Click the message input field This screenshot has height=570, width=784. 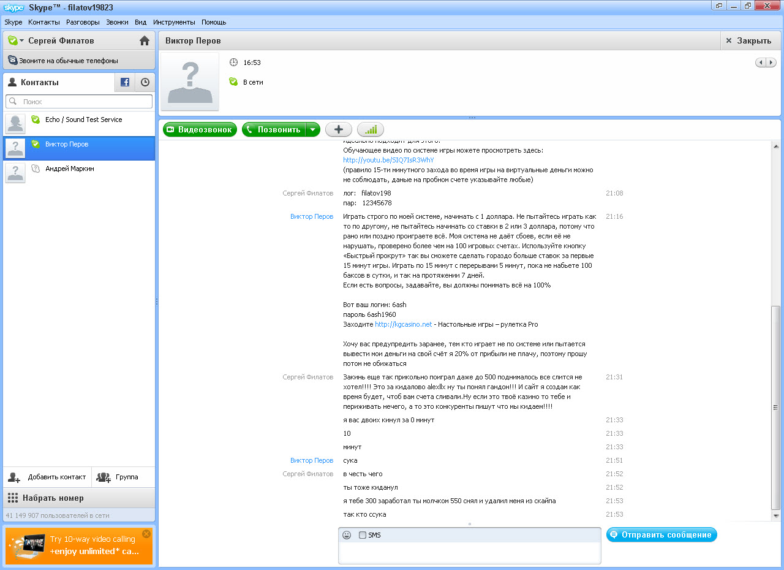point(469,553)
